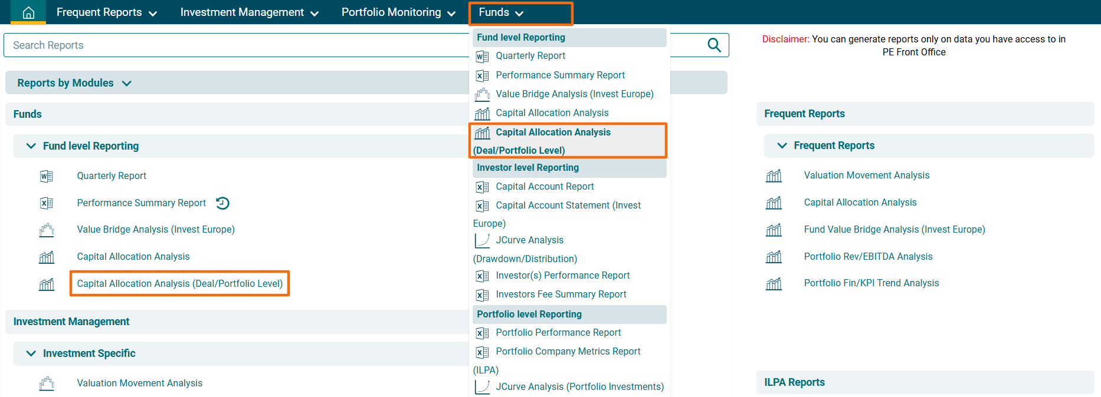Collapse the Fund level Reporting section
The width and height of the screenshot is (1101, 397).
31,146
